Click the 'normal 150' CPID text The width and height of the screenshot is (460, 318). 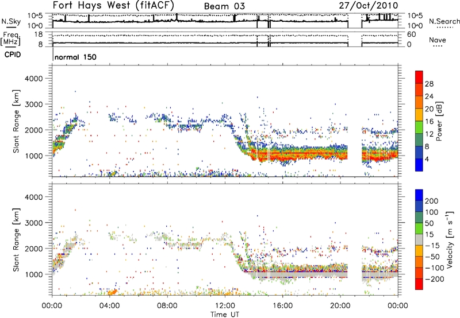tap(75, 57)
